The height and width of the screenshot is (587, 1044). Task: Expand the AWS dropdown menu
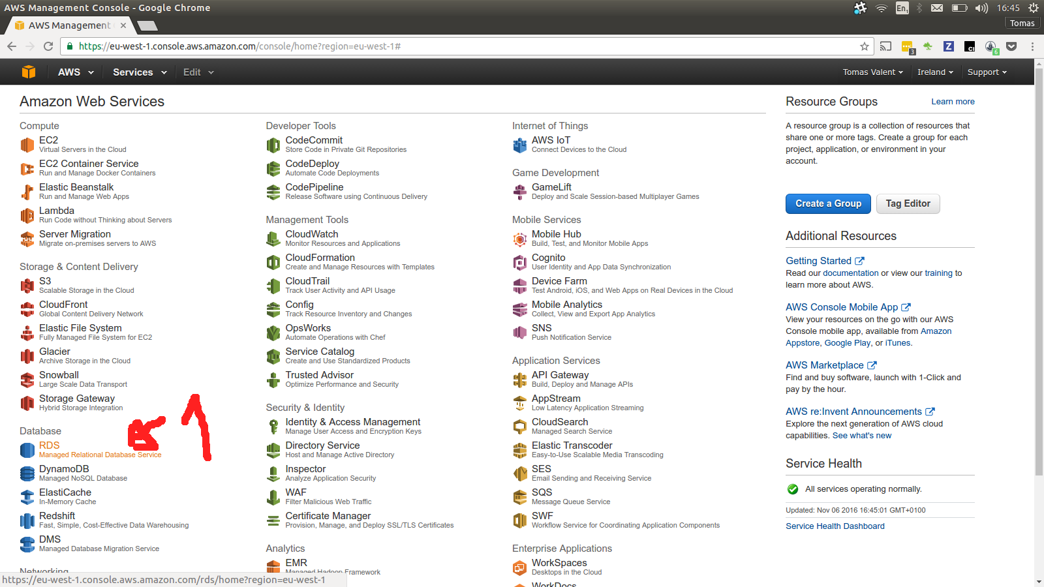(x=76, y=72)
